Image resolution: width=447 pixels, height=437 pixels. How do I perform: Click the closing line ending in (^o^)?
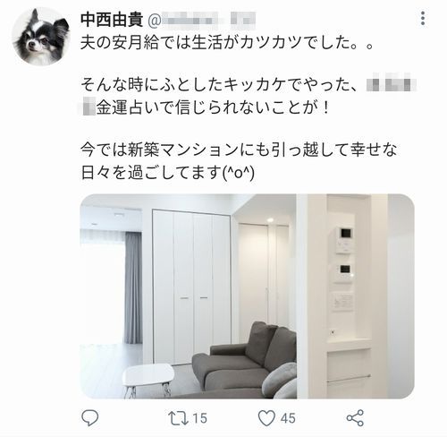point(168,173)
